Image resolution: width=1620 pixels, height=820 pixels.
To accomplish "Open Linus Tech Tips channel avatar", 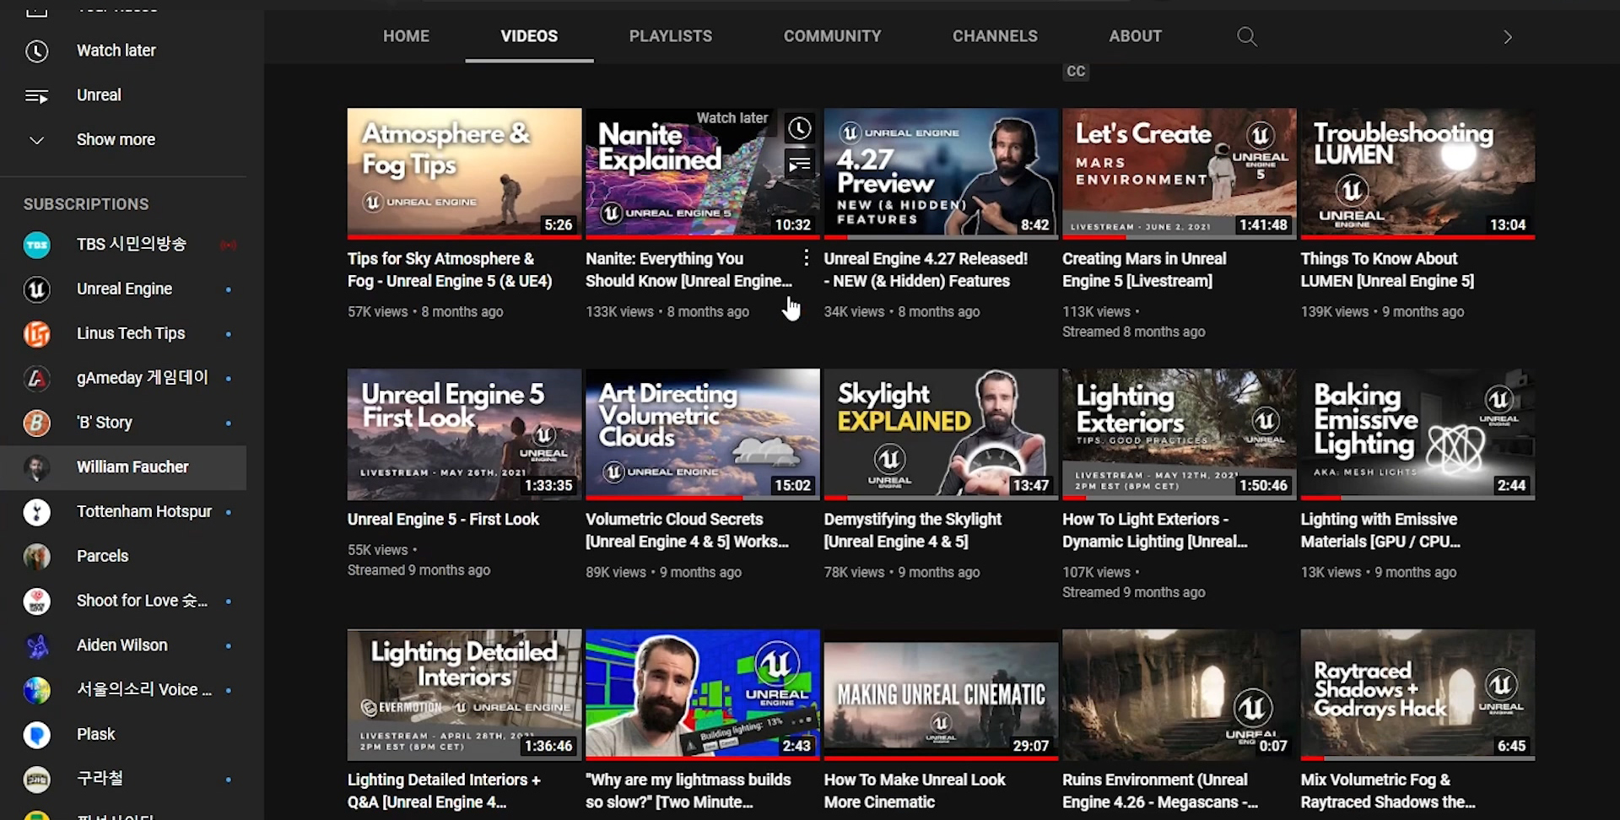I will point(36,334).
